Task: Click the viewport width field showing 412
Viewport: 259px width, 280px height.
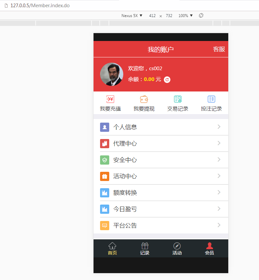Action: click(152, 16)
